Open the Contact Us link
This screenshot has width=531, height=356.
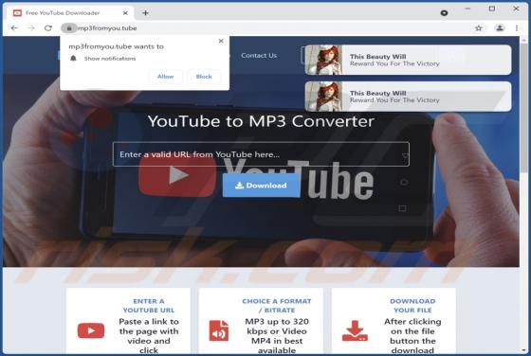coord(259,55)
